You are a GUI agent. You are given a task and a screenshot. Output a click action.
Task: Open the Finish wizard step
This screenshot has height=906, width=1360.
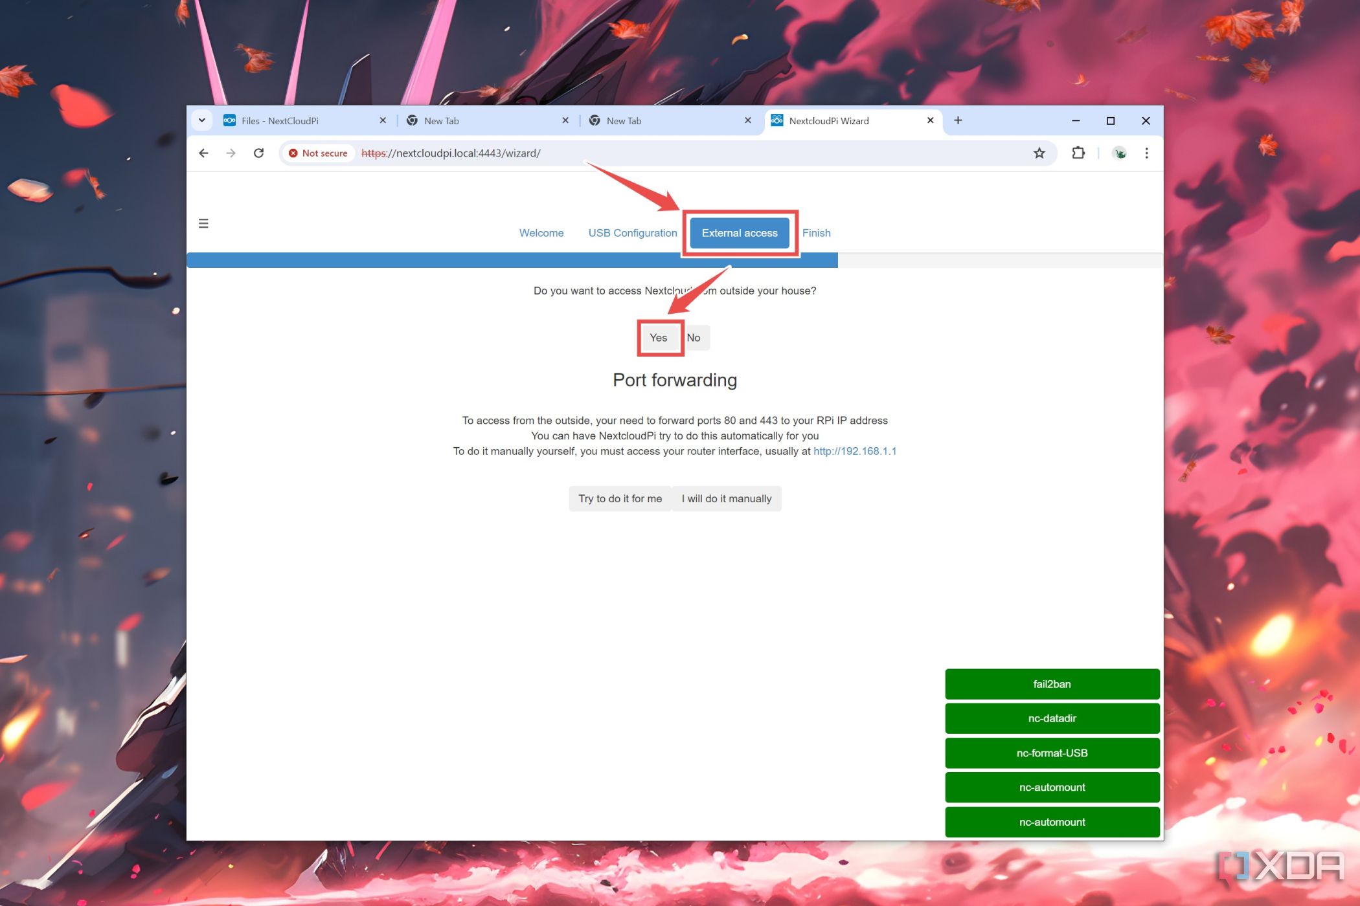pyautogui.click(x=817, y=232)
